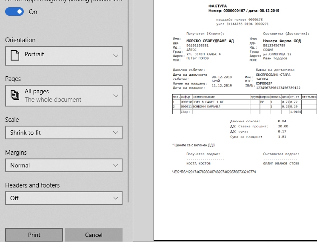Image resolution: width=317 pixels, height=242 pixels.
Task: Click the Данъчна основа value 0.84
Action: 282,121
